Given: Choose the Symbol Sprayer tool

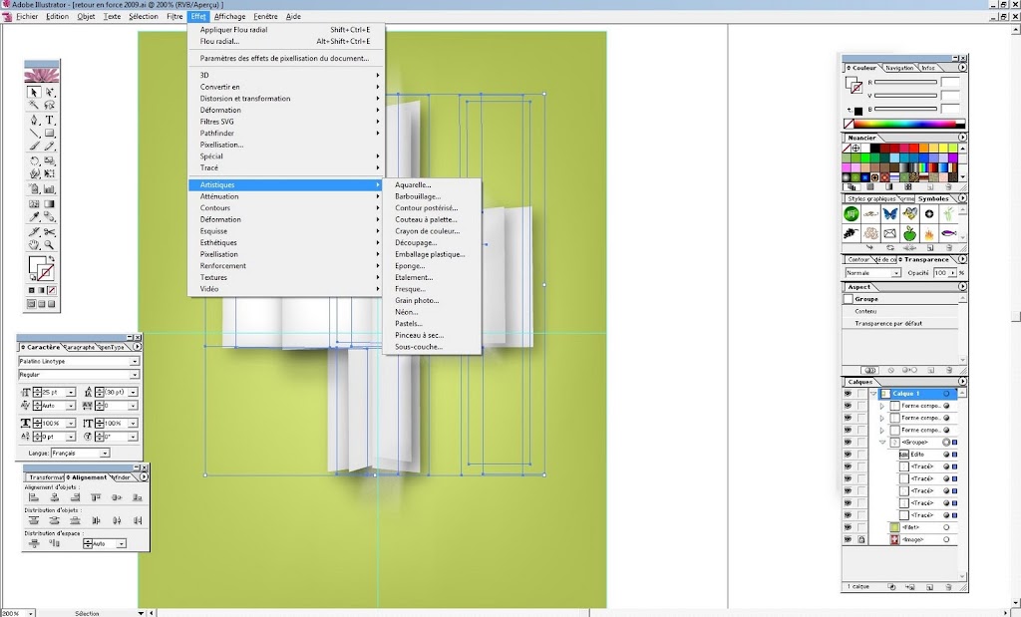Looking at the screenshot, I should (34, 189).
